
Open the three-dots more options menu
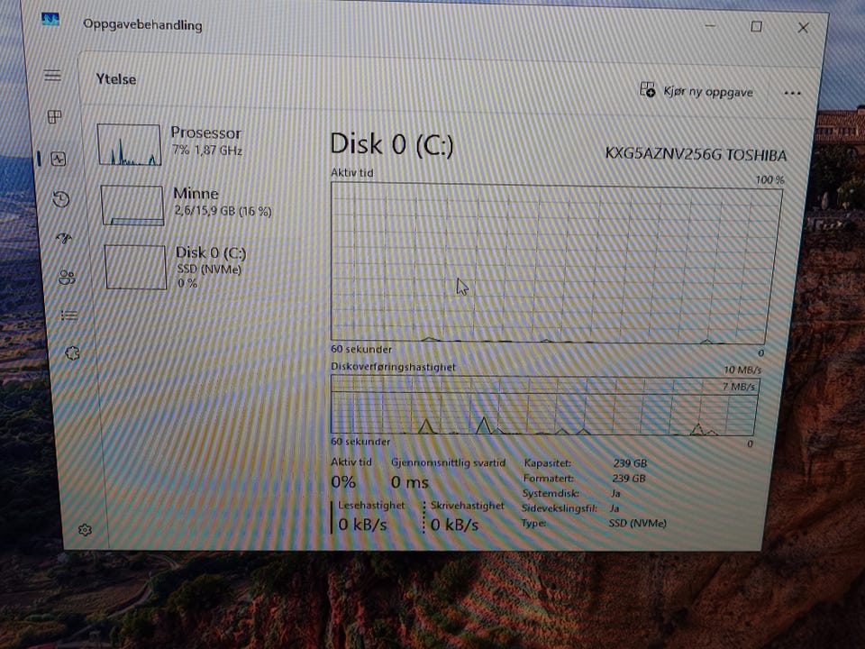(792, 93)
